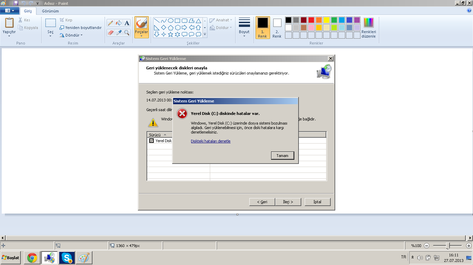Expand the Döndür rotate menu
This screenshot has height=265, width=473.
pyautogui.click(x=71, y=35)
